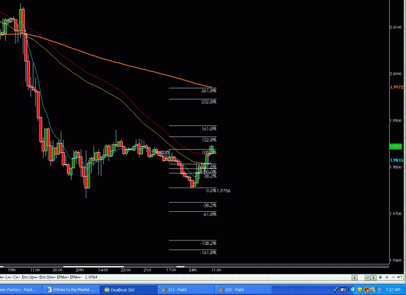Click tray icon with the green checkmark badge

coord(373,290)
